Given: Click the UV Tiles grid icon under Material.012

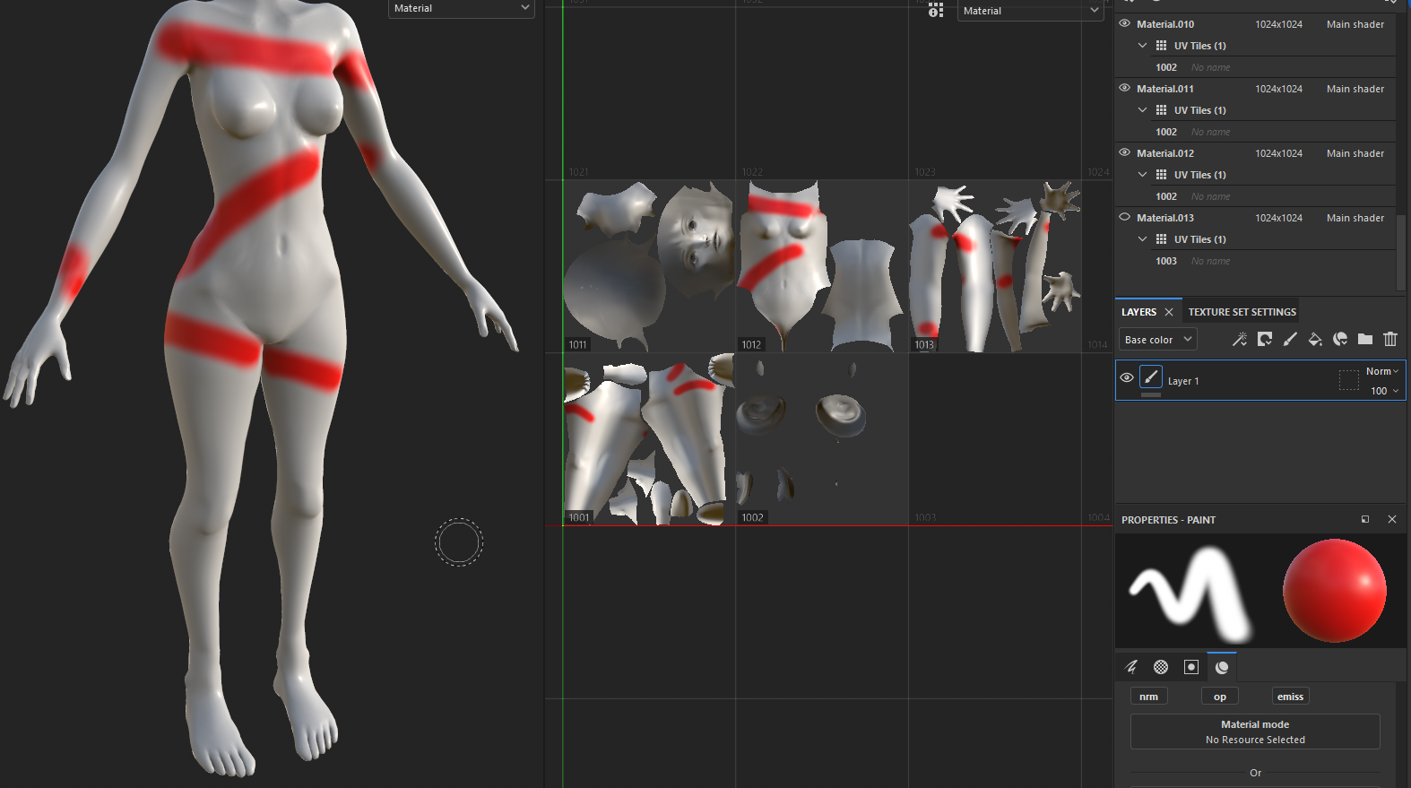Looking at the screenshot, I should point(1161,175).
